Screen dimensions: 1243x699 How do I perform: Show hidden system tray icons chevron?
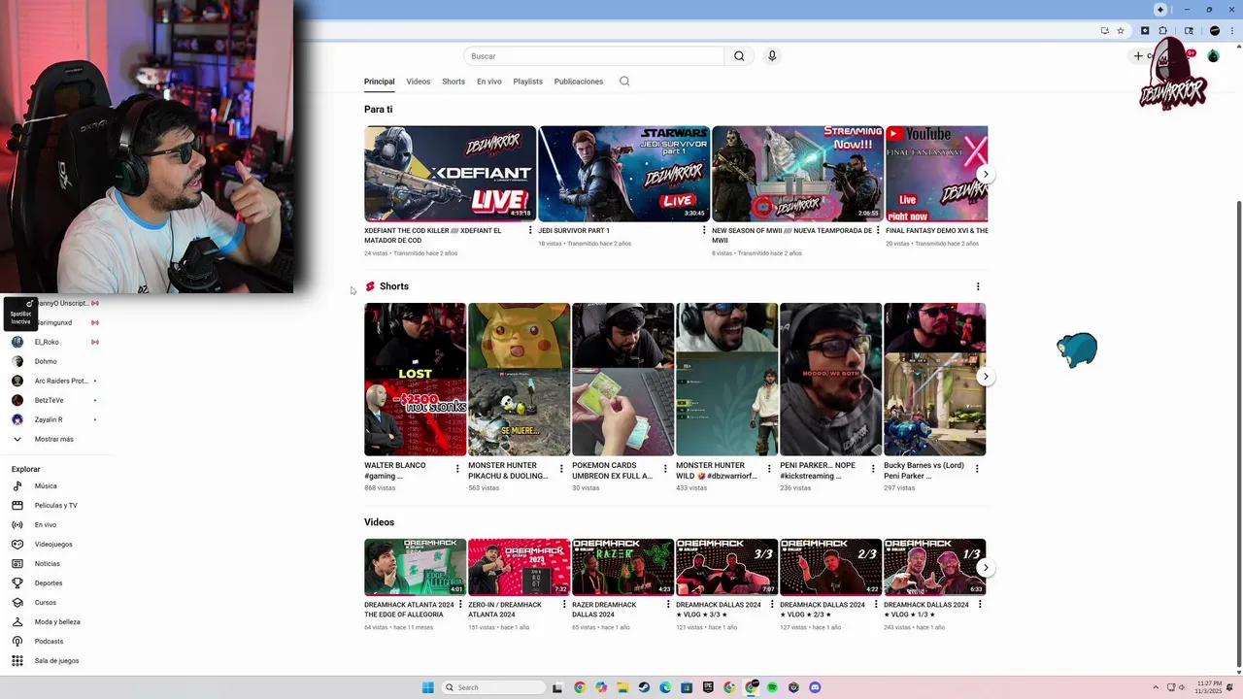1156,687
